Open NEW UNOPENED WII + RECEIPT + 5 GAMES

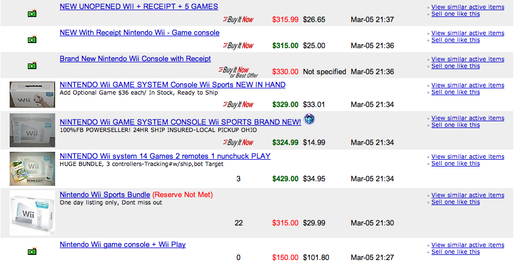pos(139,7)
